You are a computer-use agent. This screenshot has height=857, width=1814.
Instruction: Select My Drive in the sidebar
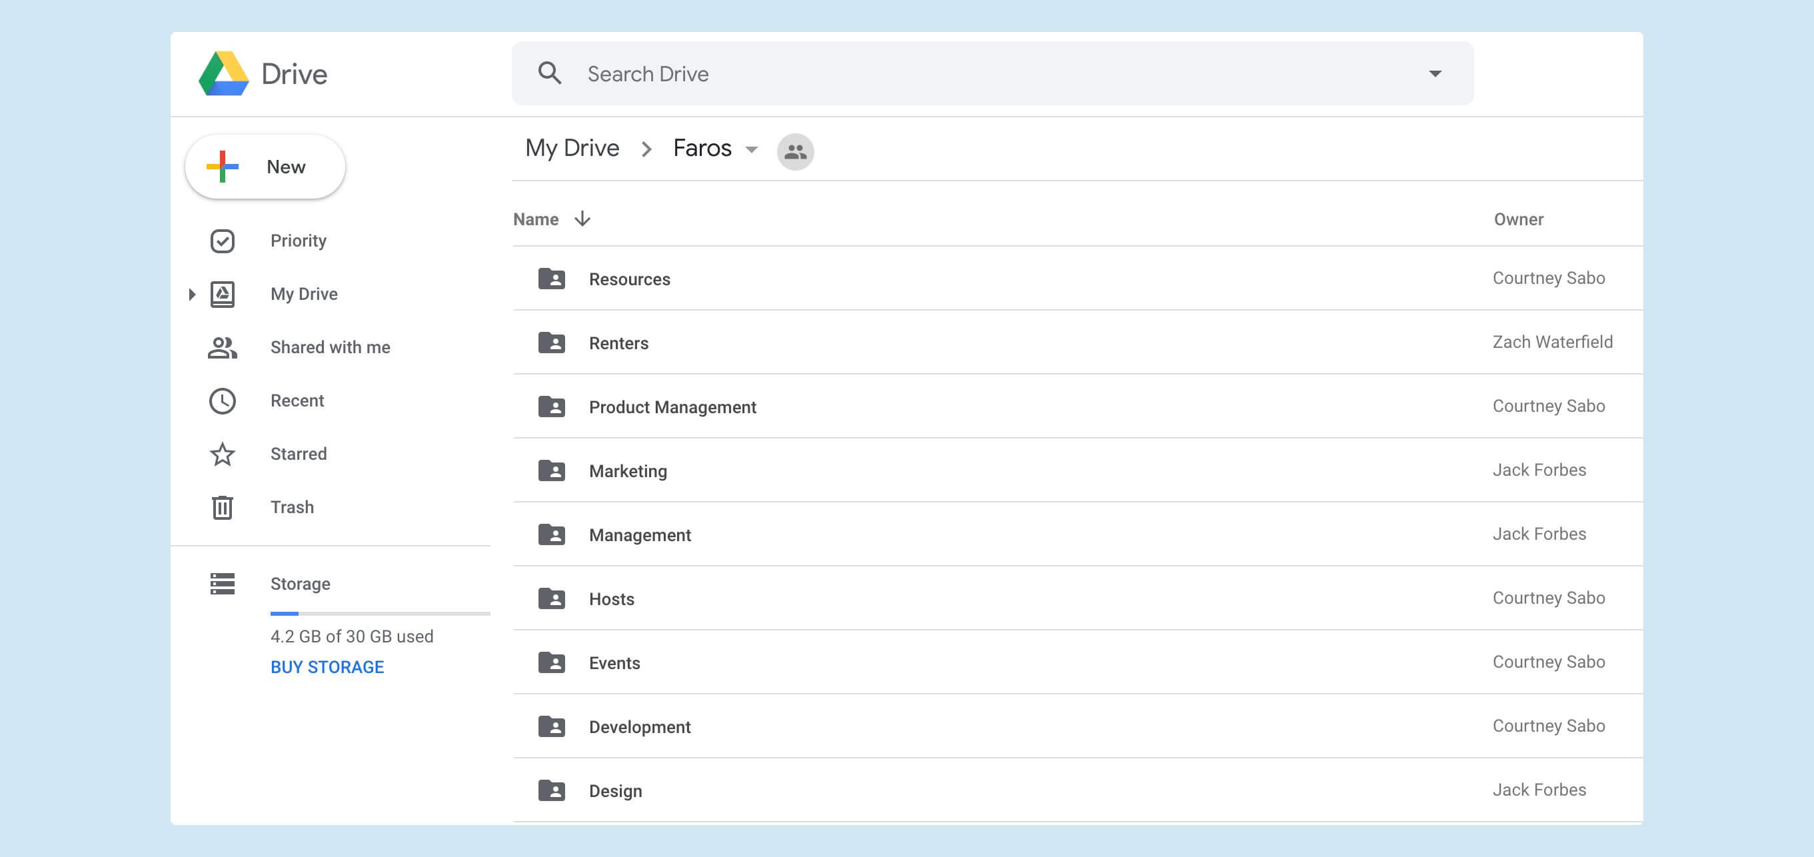click(x=304, y=295)
